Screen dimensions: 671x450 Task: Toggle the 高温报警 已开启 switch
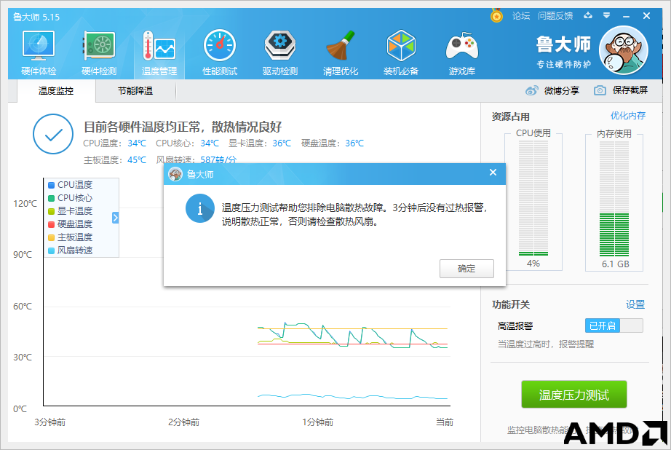[x=614, y=325]
